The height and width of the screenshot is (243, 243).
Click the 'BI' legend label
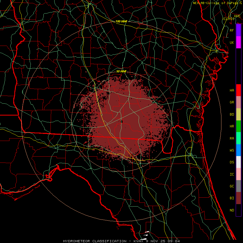(232, 198)
